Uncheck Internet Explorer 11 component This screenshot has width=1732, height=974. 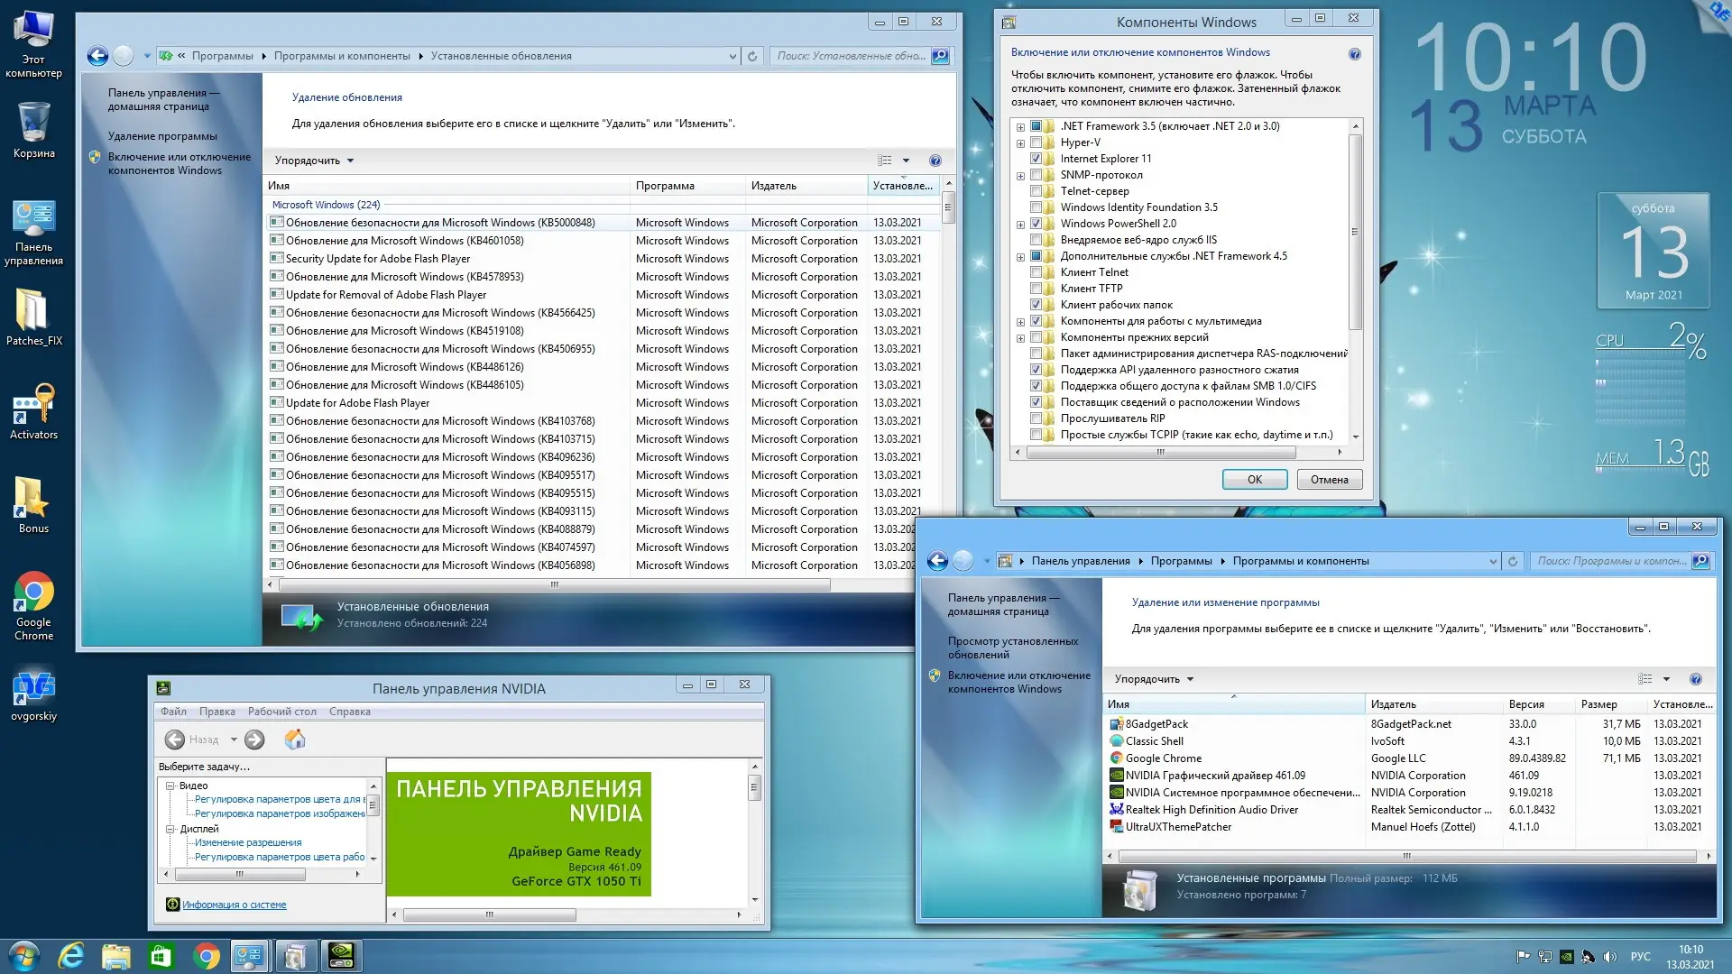pyautogui.click(x=1036, y=159)
